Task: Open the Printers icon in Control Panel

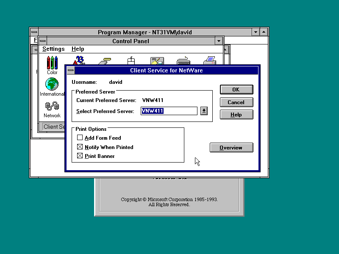Action: pos(209,61)
